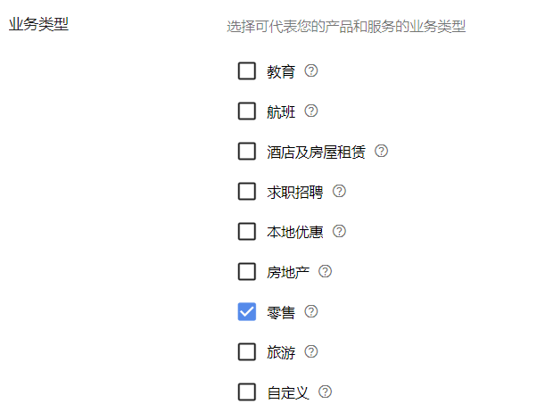Click question mark icon beside 本地优惠
This screenshot has height=412, width=545.
tap(339, 231)
